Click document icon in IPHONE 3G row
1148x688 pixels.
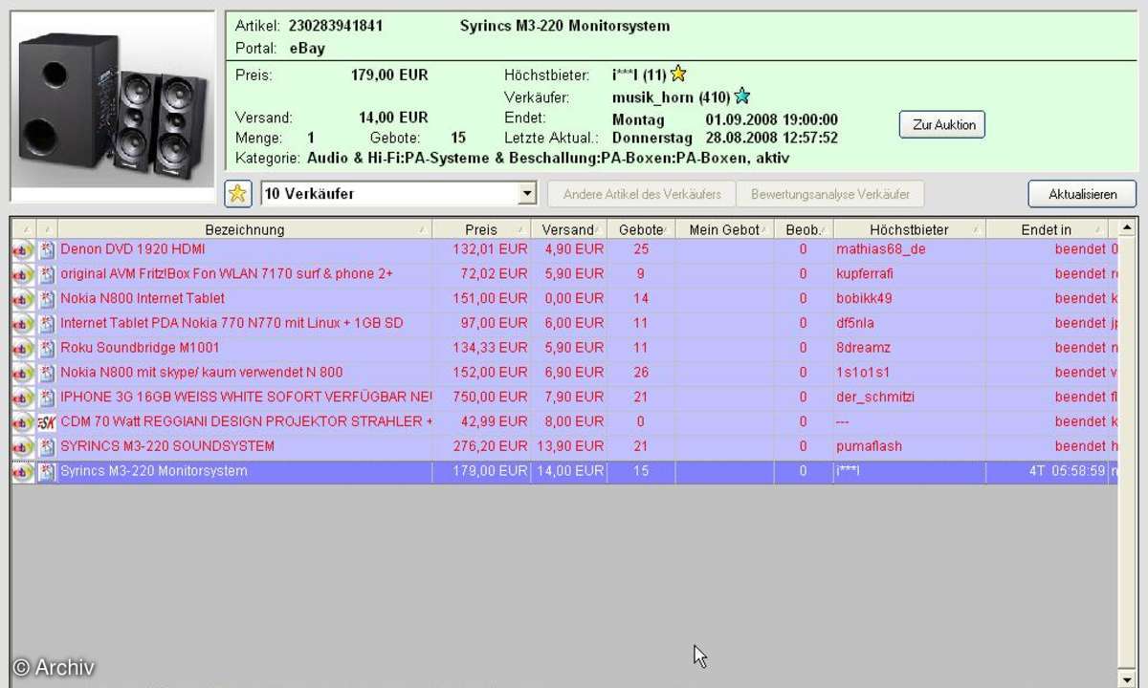pos(47,398)
